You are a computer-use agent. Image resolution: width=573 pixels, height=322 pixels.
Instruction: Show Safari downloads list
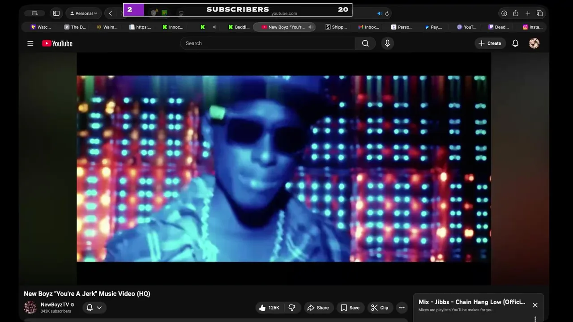504,13
